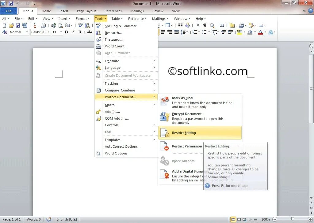Open the Help classic menu

click(x=201, y=19)
